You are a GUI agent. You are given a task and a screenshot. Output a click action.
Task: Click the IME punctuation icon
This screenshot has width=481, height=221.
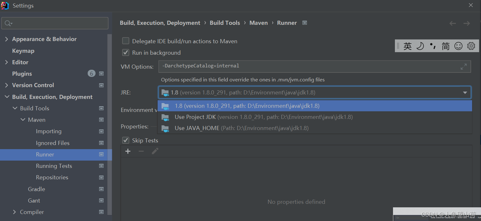433,46
